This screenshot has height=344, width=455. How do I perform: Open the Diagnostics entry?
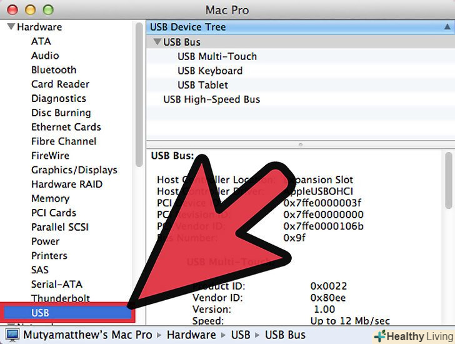point(58,99)
